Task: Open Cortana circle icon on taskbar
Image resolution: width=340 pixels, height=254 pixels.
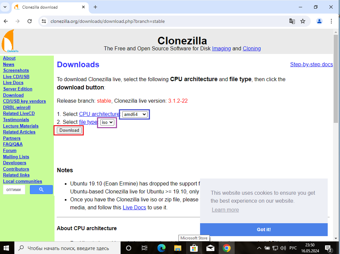Action: tap(128, 248)
